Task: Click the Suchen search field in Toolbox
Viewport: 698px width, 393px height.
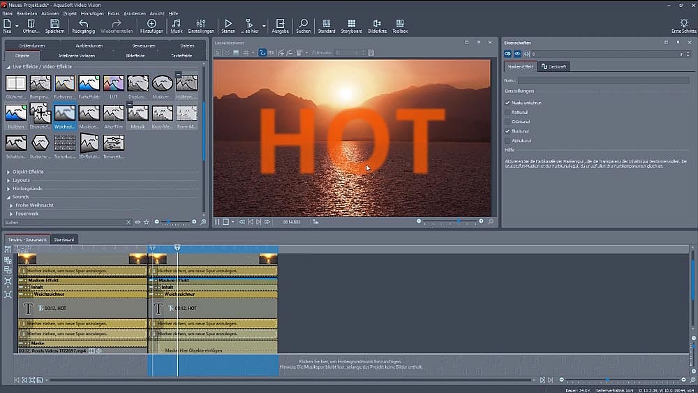Action: (63, 222)
